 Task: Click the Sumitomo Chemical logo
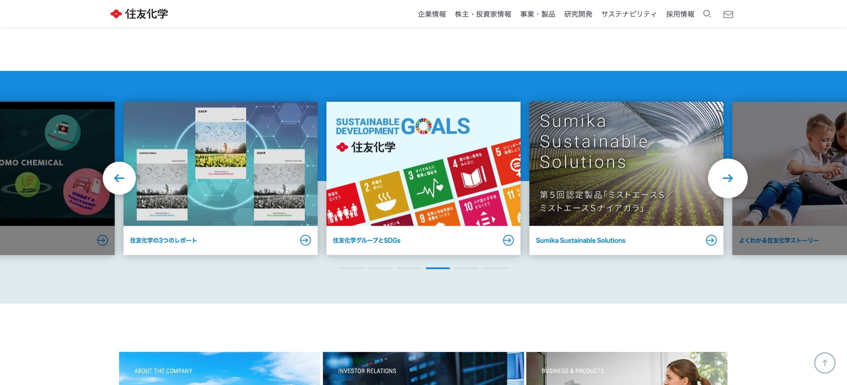tap(139, 14)
